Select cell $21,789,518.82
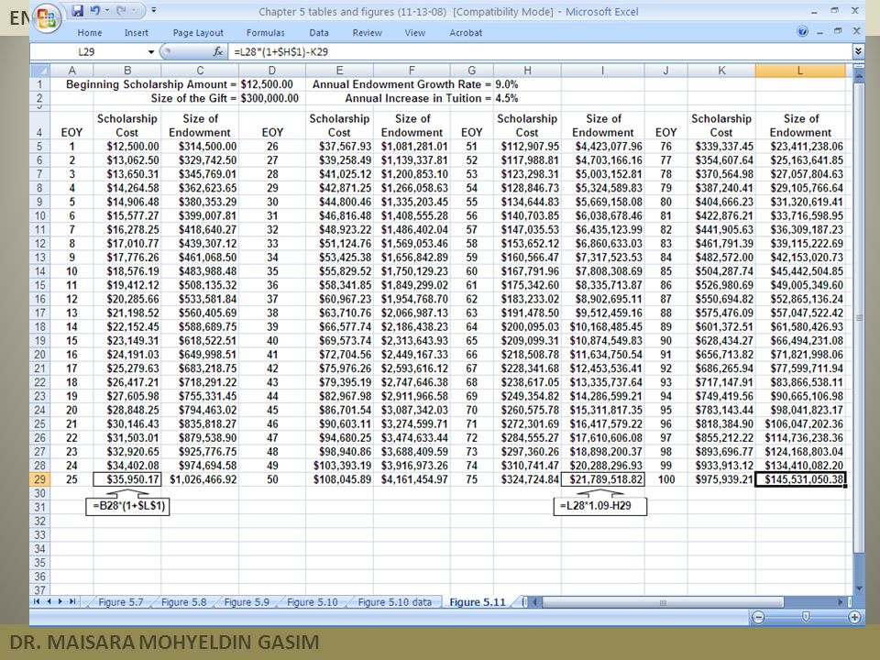880x660 pixels. coord(603,479)
